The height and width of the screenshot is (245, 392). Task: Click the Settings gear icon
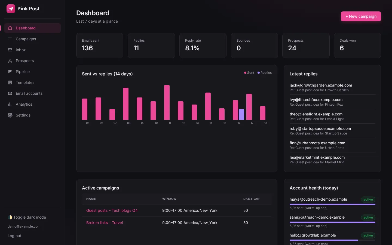(x=10, y=115)
